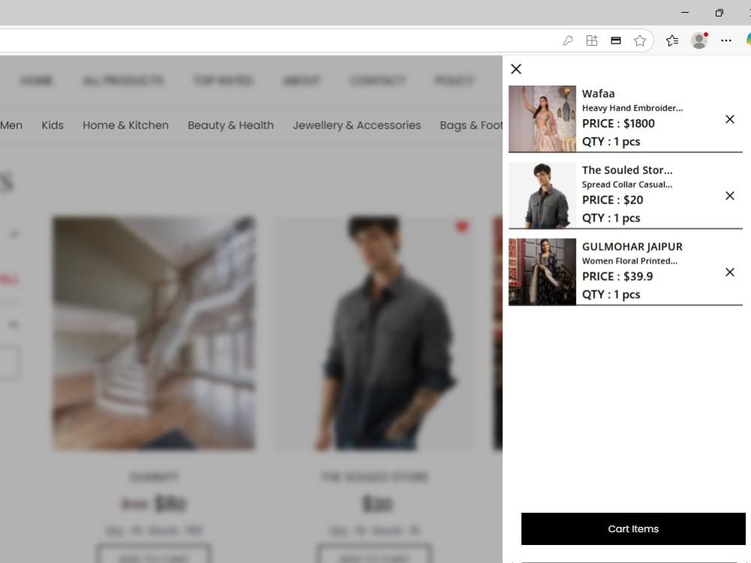This screenshot has width=751, height=563.
Task: Click the browser extensions grid icon
Action: [592, 41]
